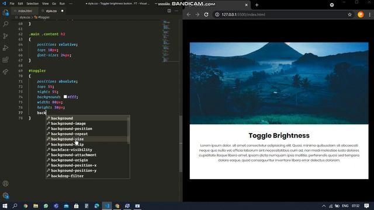374x210 pixels.
Task: Select the 'background-image' suggestion
Action: pos(87,123)
